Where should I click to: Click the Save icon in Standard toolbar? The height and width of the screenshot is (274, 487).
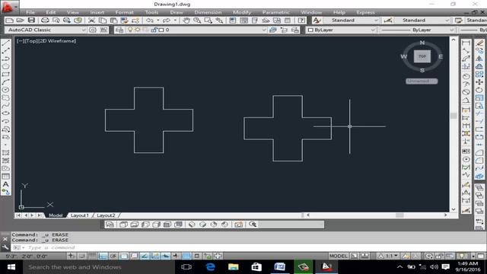(x=31, y=21)
